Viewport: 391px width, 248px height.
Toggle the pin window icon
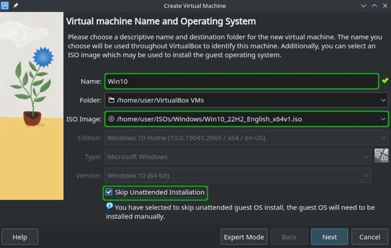[x=16, y=5]
